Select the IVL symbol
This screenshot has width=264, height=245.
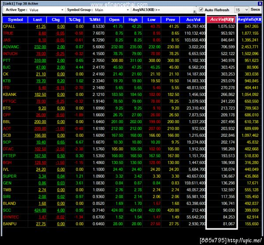click(6, 169)
